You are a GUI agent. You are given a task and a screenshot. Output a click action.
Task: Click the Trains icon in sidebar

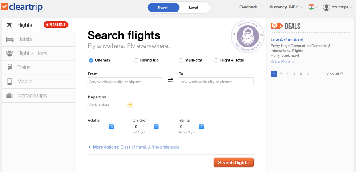click(9, 67)
